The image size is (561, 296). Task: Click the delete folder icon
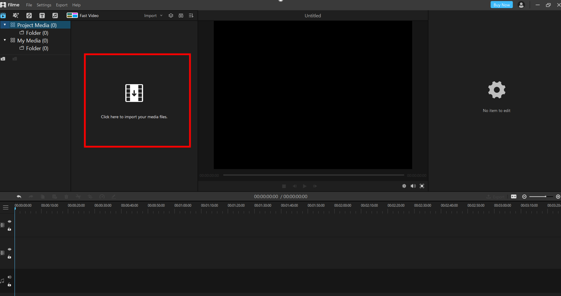click(x=14, y=59)
